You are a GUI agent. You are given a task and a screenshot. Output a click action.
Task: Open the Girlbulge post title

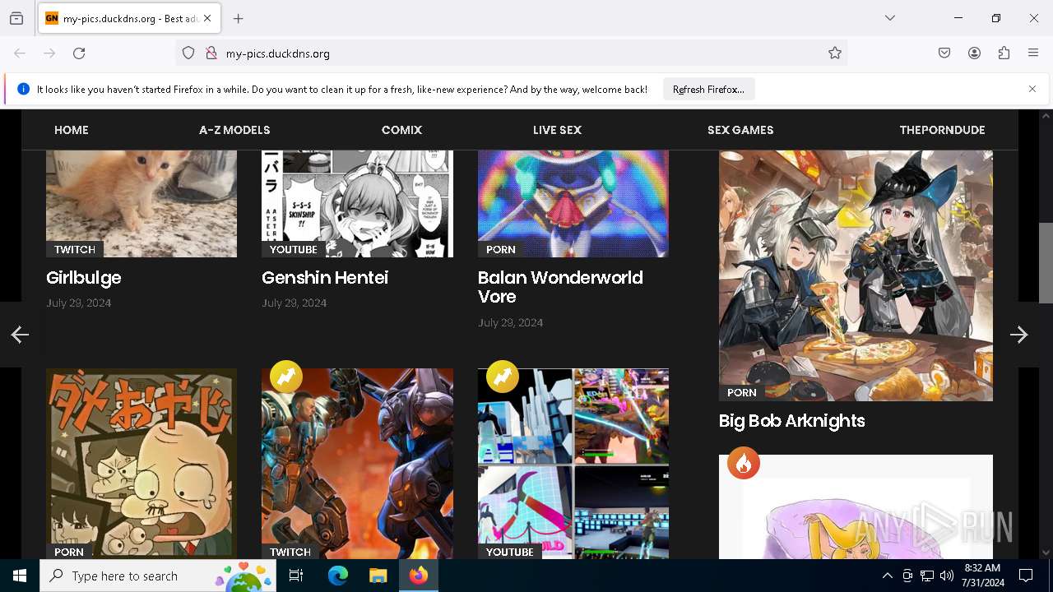84,278
